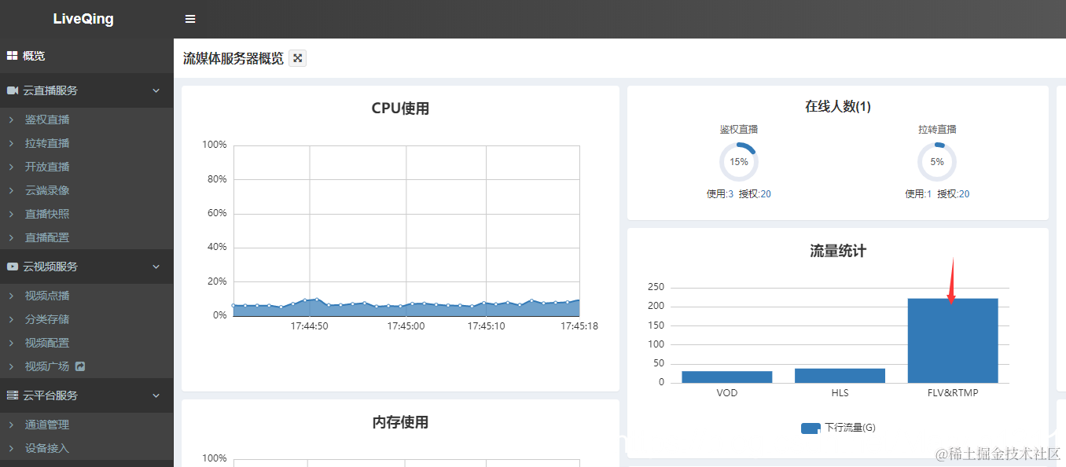Collapse the 云平台服务 section chevron
The width and height of the screenshot is (1066, 467).
pyautogui.click(x=156, y=395)
